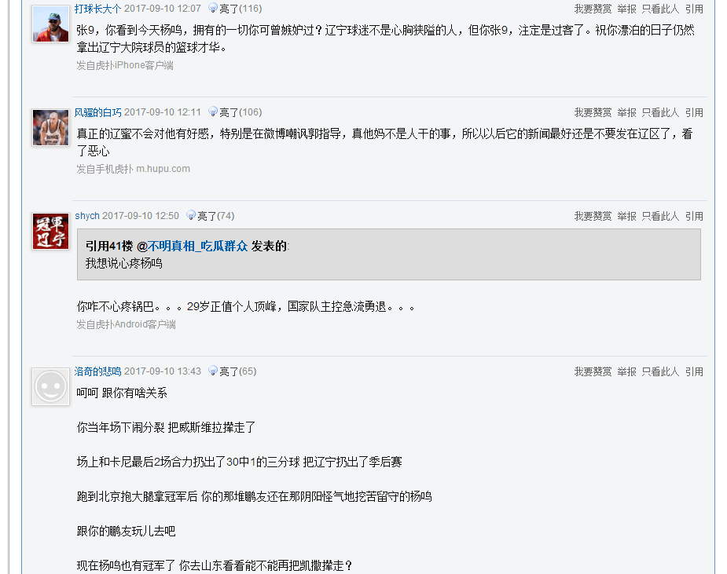Viewport: 727px width, 574px height.
Task: Visit username link 风骚的白巧
Action: pyautogui.click(x=97, y=112)
